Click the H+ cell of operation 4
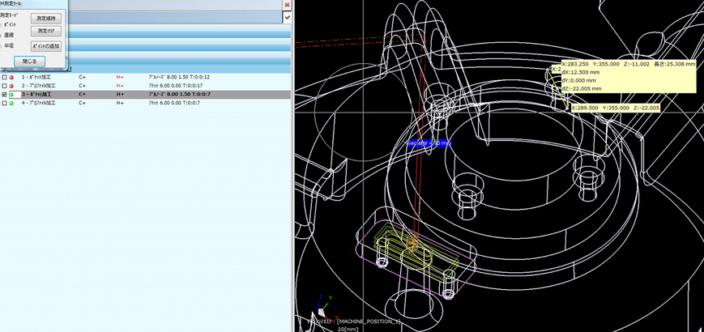 click(120, 103)
